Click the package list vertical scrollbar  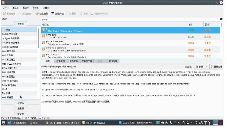[221, 25]
